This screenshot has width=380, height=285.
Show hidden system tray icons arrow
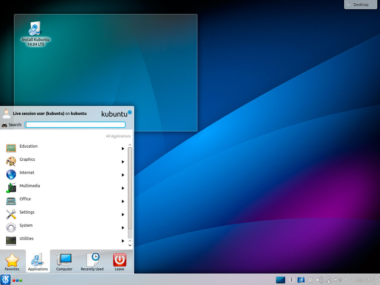[346, 280]
